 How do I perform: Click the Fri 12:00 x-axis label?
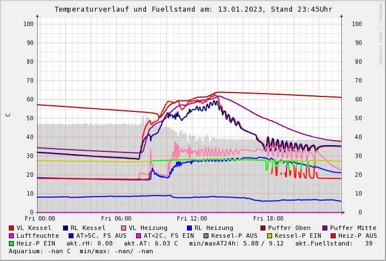(x=192, y=218)
